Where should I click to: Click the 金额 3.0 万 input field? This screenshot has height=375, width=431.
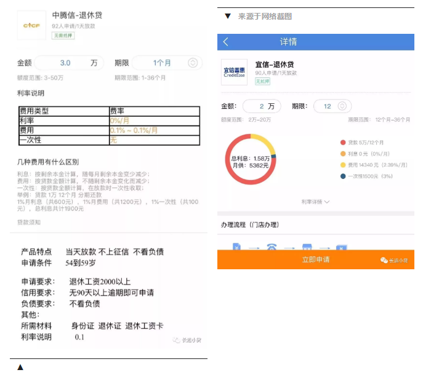click(69, 63)
